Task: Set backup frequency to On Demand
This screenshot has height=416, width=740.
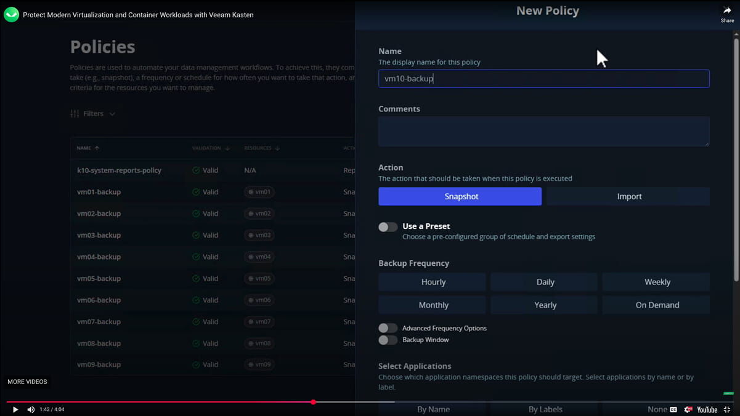Action: [x=657, y=305]
